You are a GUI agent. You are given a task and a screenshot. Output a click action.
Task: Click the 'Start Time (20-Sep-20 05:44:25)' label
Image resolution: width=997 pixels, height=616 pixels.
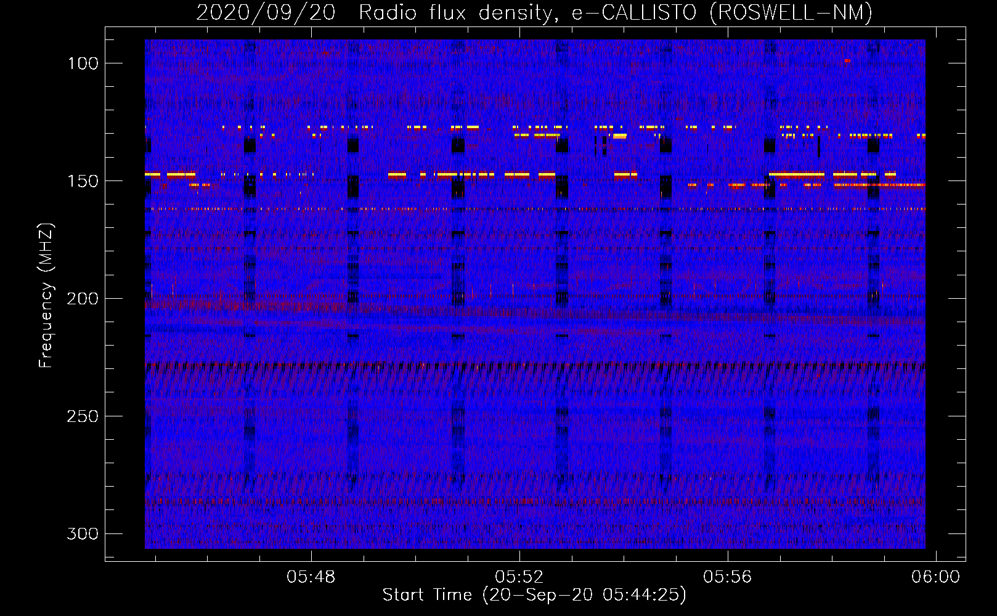534,595
